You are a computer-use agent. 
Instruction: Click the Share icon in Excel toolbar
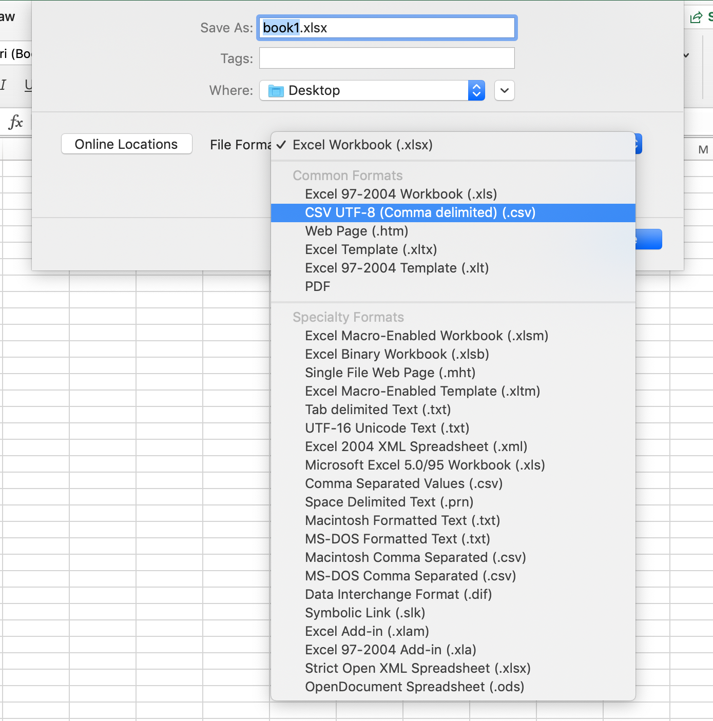click(697, 17)
